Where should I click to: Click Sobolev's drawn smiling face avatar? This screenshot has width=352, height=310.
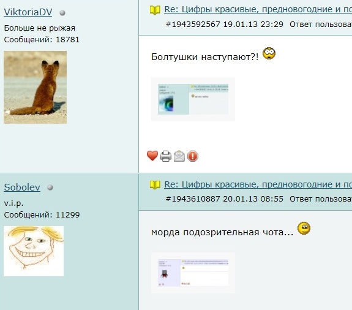(x=34, y=251)
